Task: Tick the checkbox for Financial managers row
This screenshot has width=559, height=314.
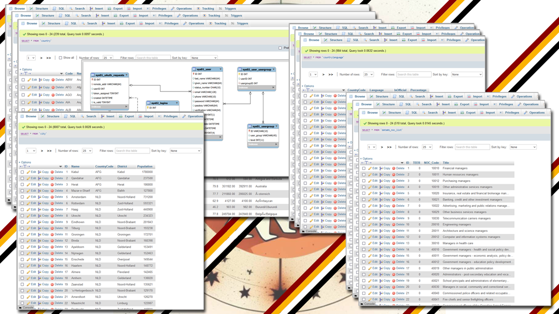Action: coord(364,168)
